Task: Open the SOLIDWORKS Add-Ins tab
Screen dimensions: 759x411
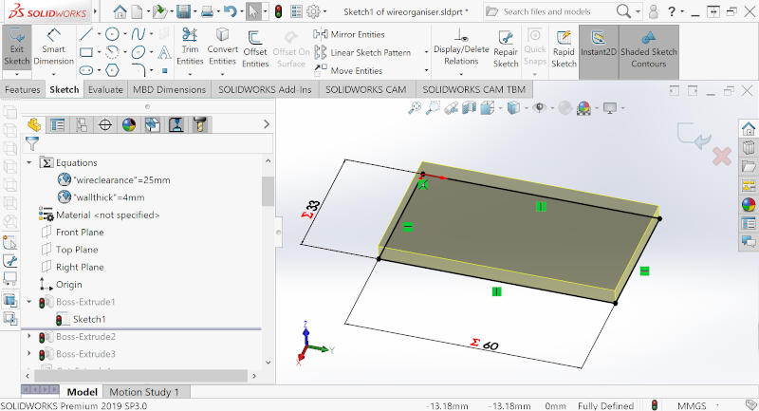Action: click(265, 89)
